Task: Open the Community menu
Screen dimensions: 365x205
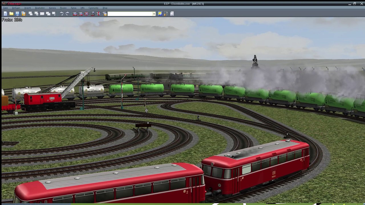Action: coord(93,8)
